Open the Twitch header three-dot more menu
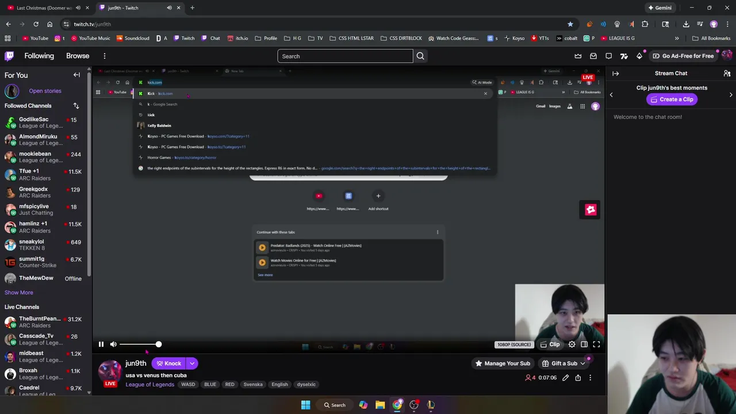 click(105, 56)
